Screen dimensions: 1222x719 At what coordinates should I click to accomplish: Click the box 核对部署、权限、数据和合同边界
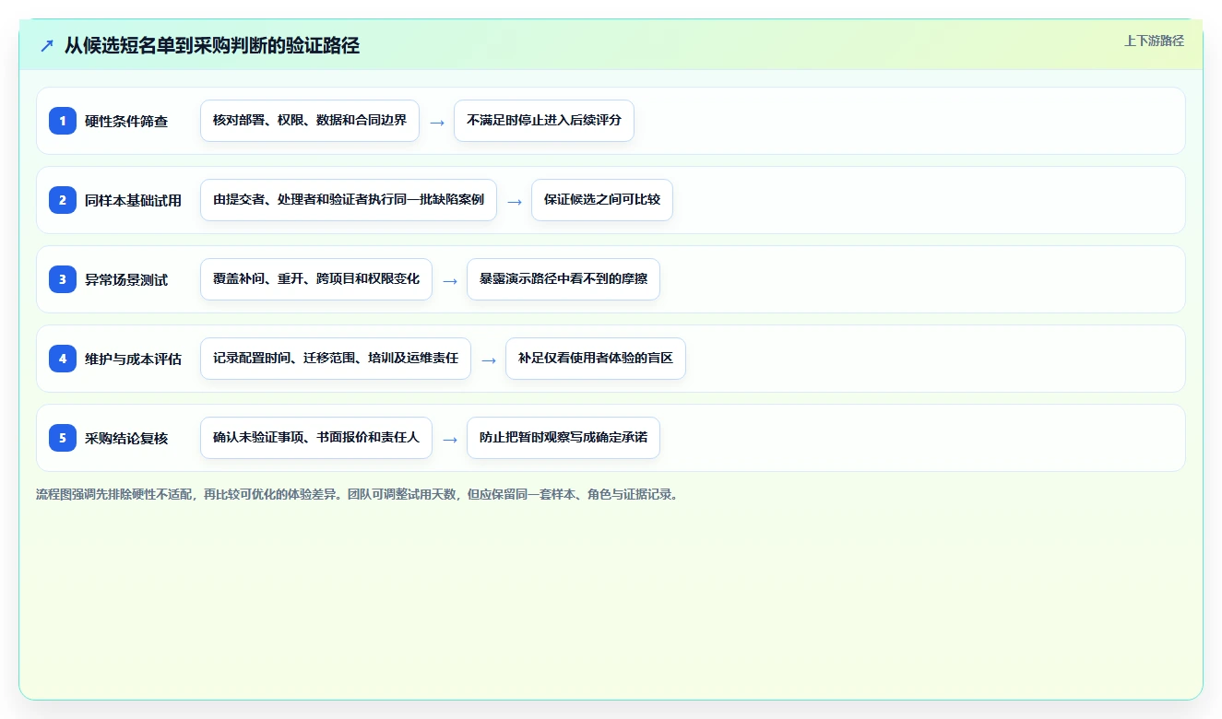click(310, 121)
